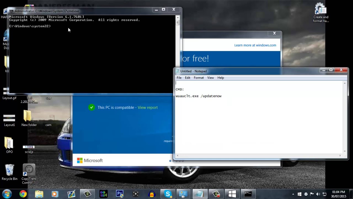Open Photoshop from the taskbar
The width and height of the screenshot is (353, 199).
(x=119, y=194)
